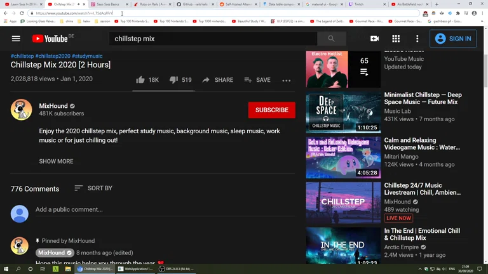Focus the Chrome address bar
488x274 pixels.
(x=224, y=13)
